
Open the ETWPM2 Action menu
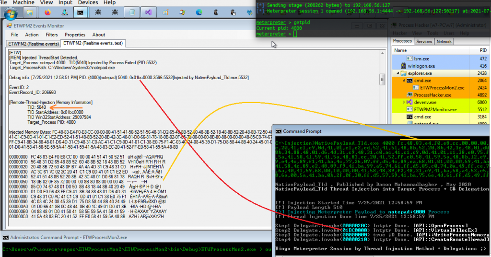[x=32, y=35]
